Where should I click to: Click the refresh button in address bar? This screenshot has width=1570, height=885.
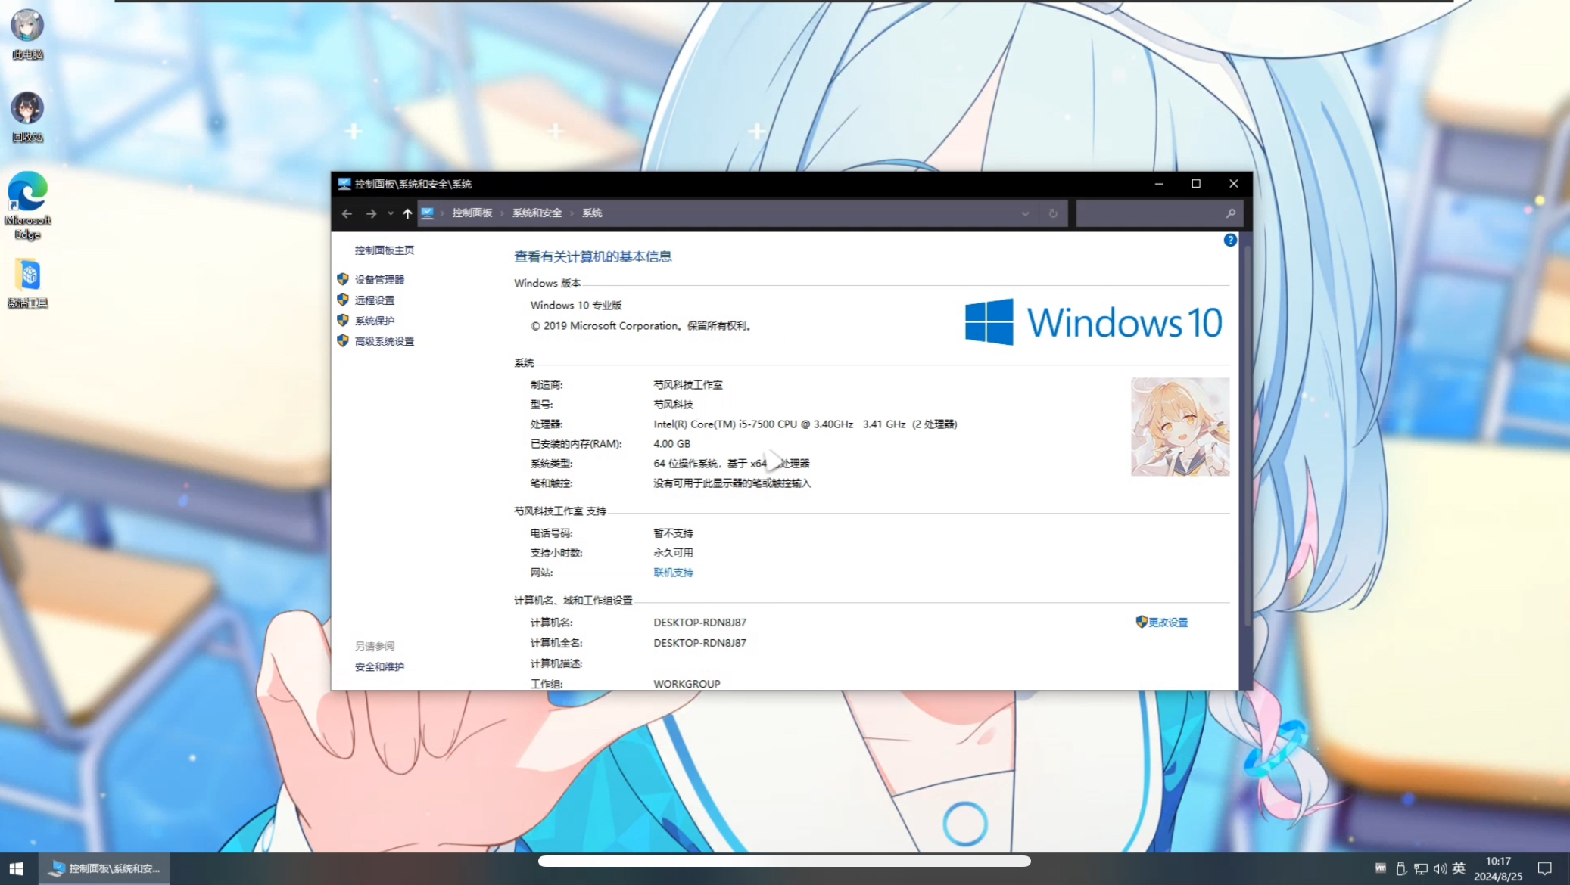pos(1053,213)
